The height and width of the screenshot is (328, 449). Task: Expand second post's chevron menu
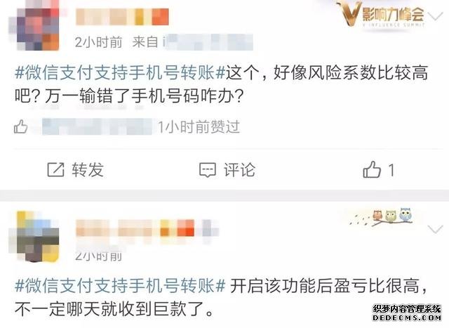pyautogui.click(x=435, y=229)
